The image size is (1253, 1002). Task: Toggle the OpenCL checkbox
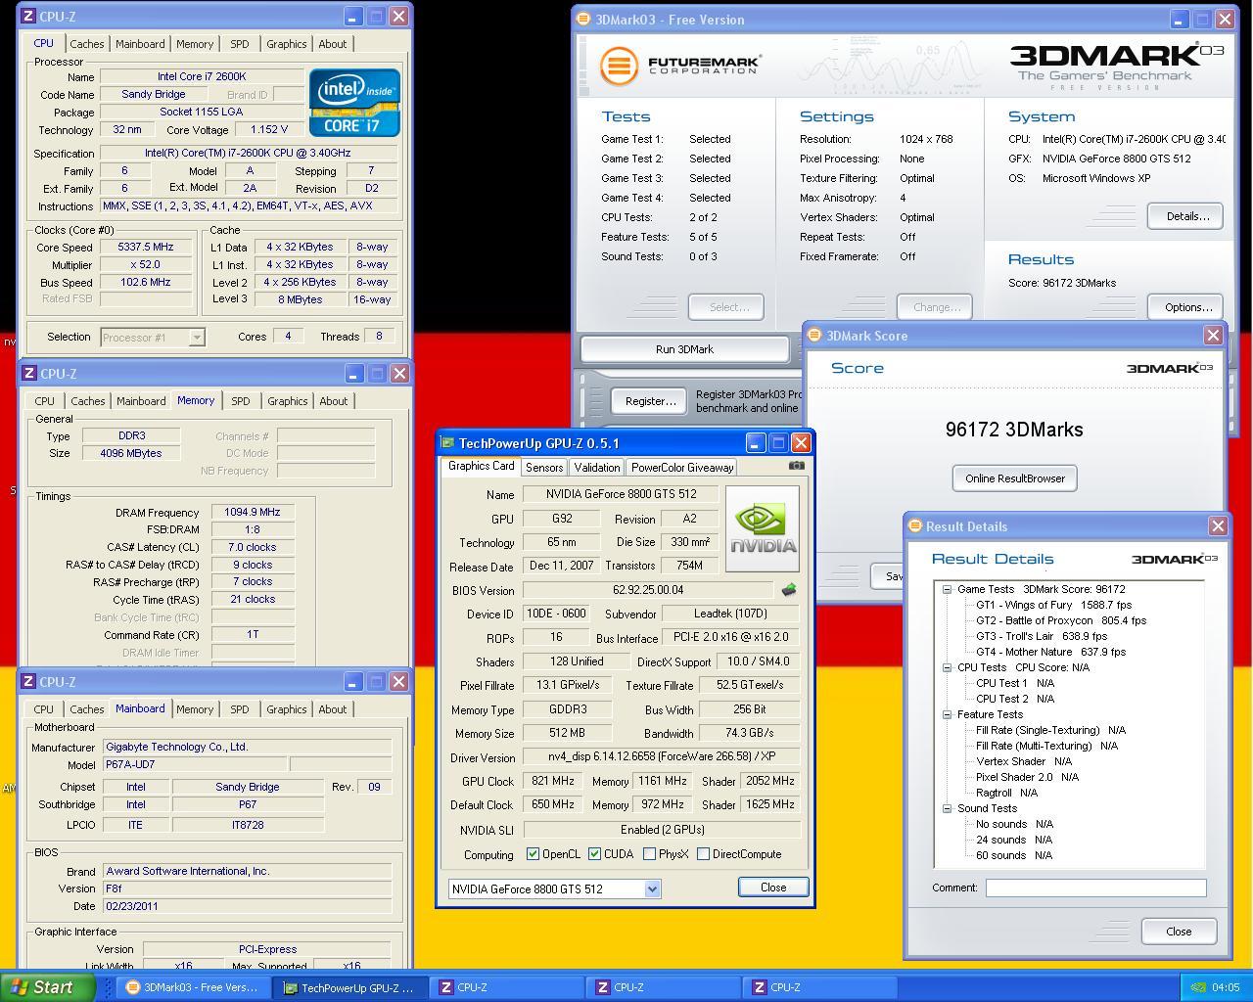[x=533, y=854]
